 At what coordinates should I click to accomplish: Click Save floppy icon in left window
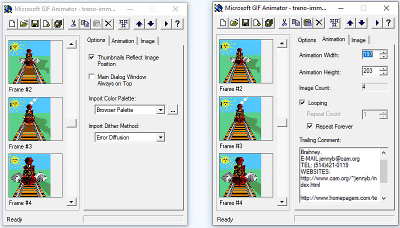35,24
